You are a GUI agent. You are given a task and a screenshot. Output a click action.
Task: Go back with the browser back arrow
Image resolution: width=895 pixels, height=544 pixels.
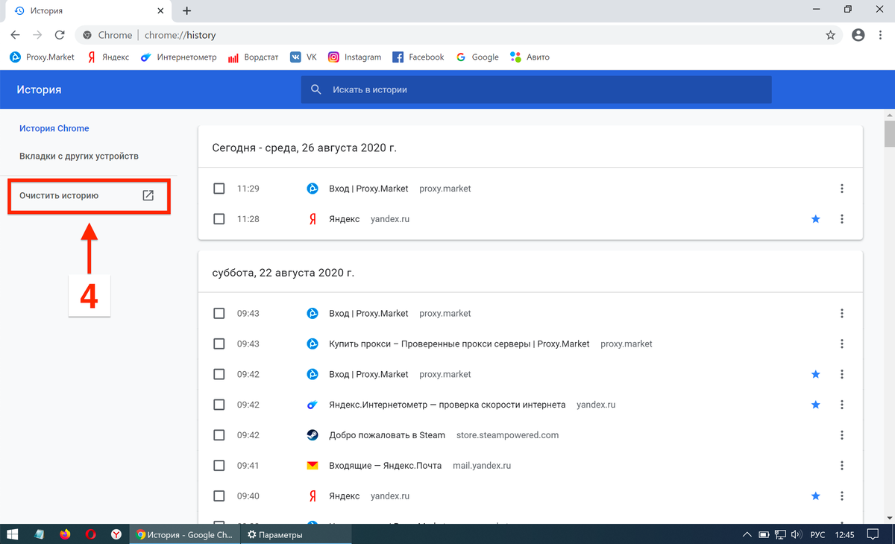click(x=15, y=35)
